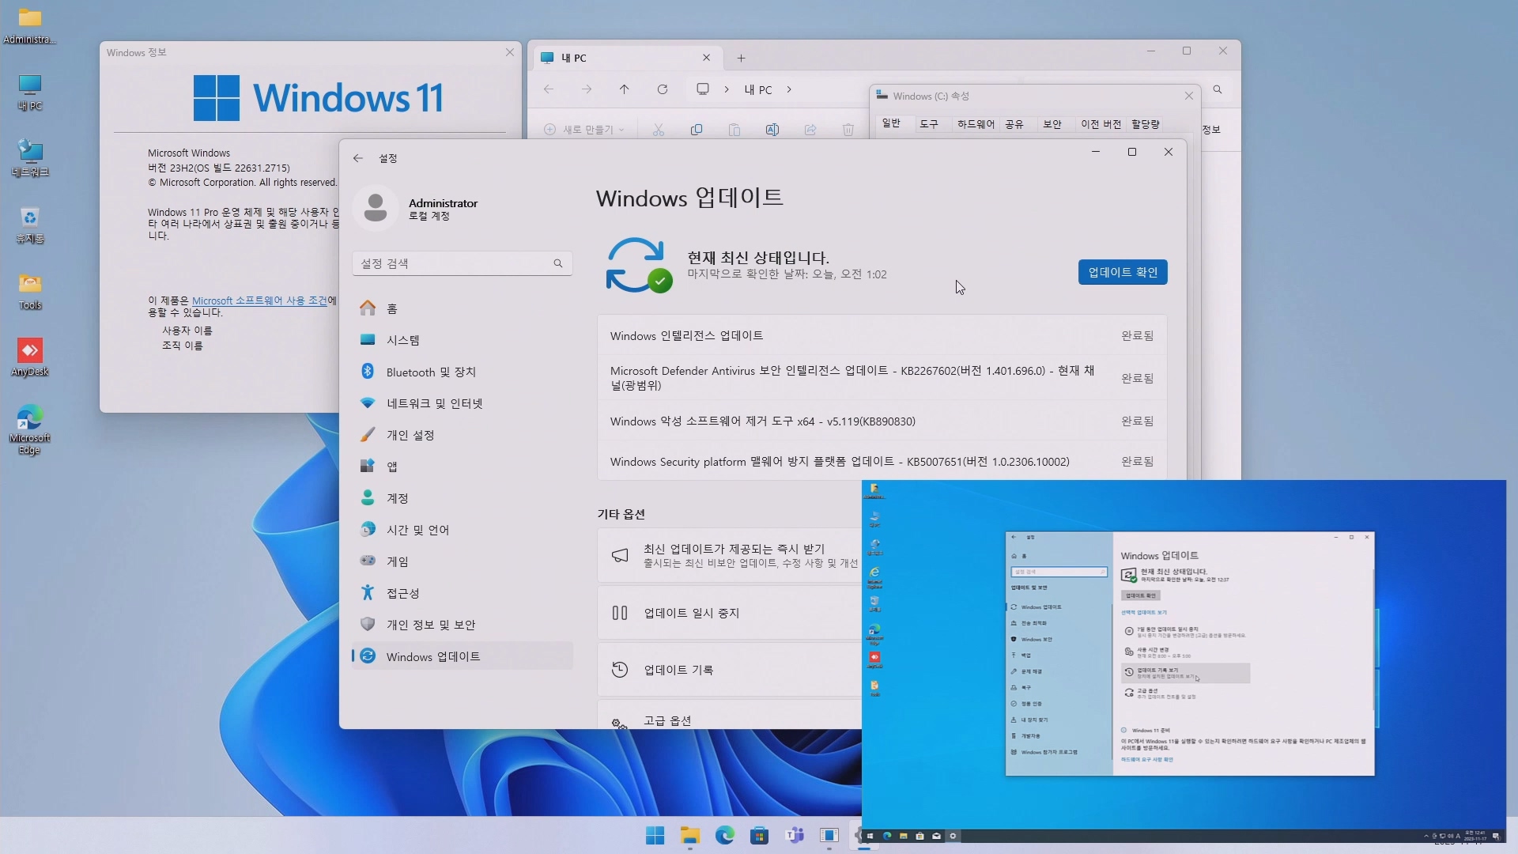This screenshot has height=854, width=1518.
Task: Expand chevron before 내 PC breadcrumb
Action: 727,89
